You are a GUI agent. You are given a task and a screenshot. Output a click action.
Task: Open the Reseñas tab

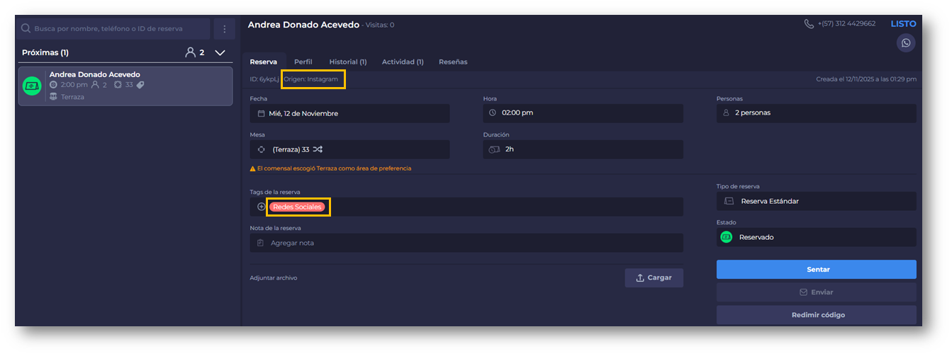click(x=453, y=62)
